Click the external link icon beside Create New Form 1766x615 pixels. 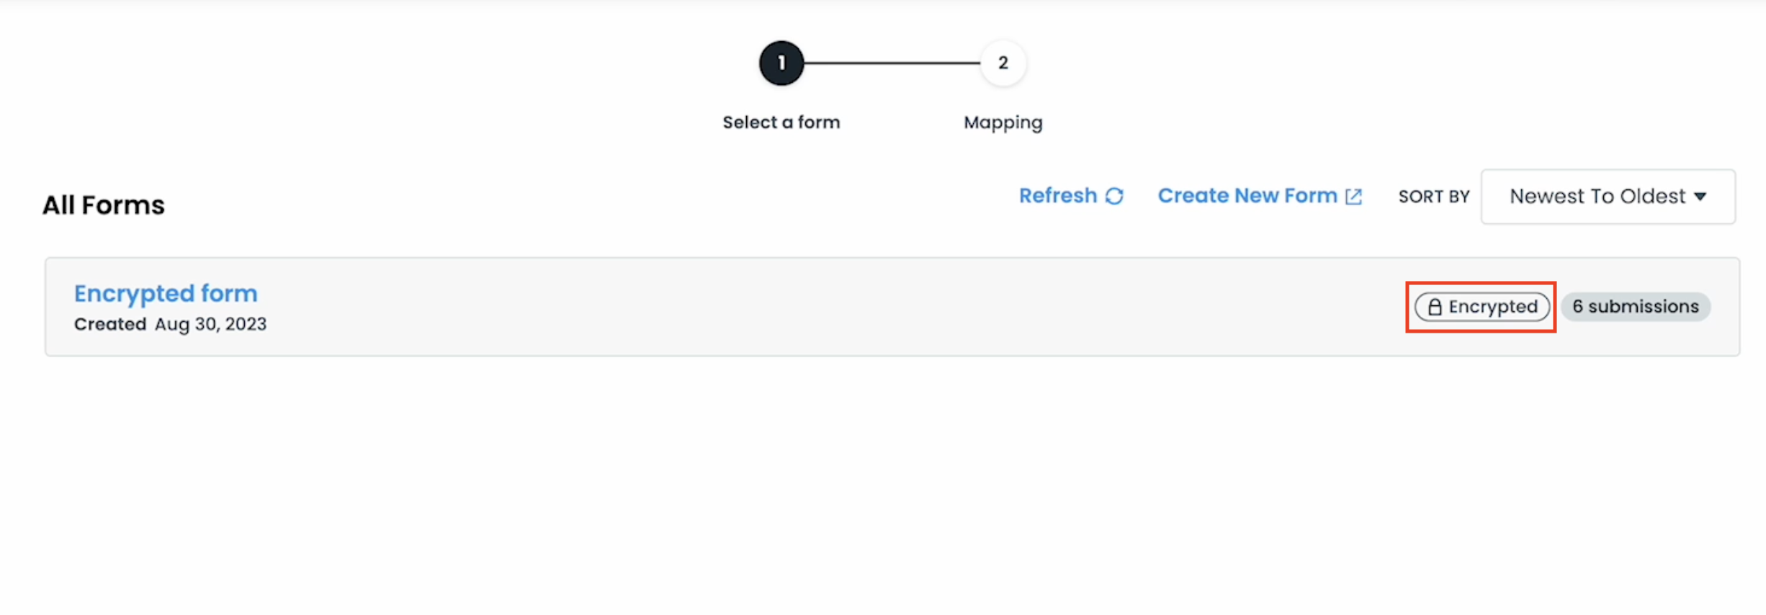(1353, 197)
